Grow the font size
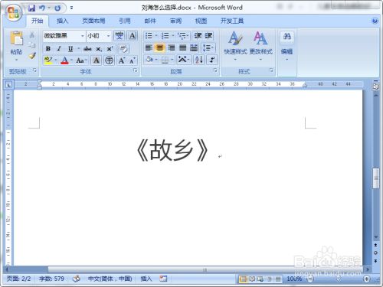The width and height of the screenshot is (383, 287). [x=122, y=60]
